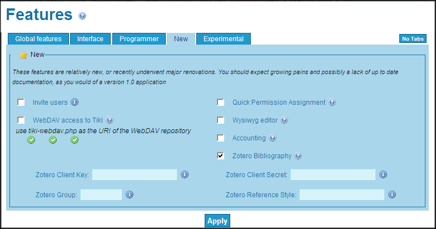Click the No Tabs button

413,39
